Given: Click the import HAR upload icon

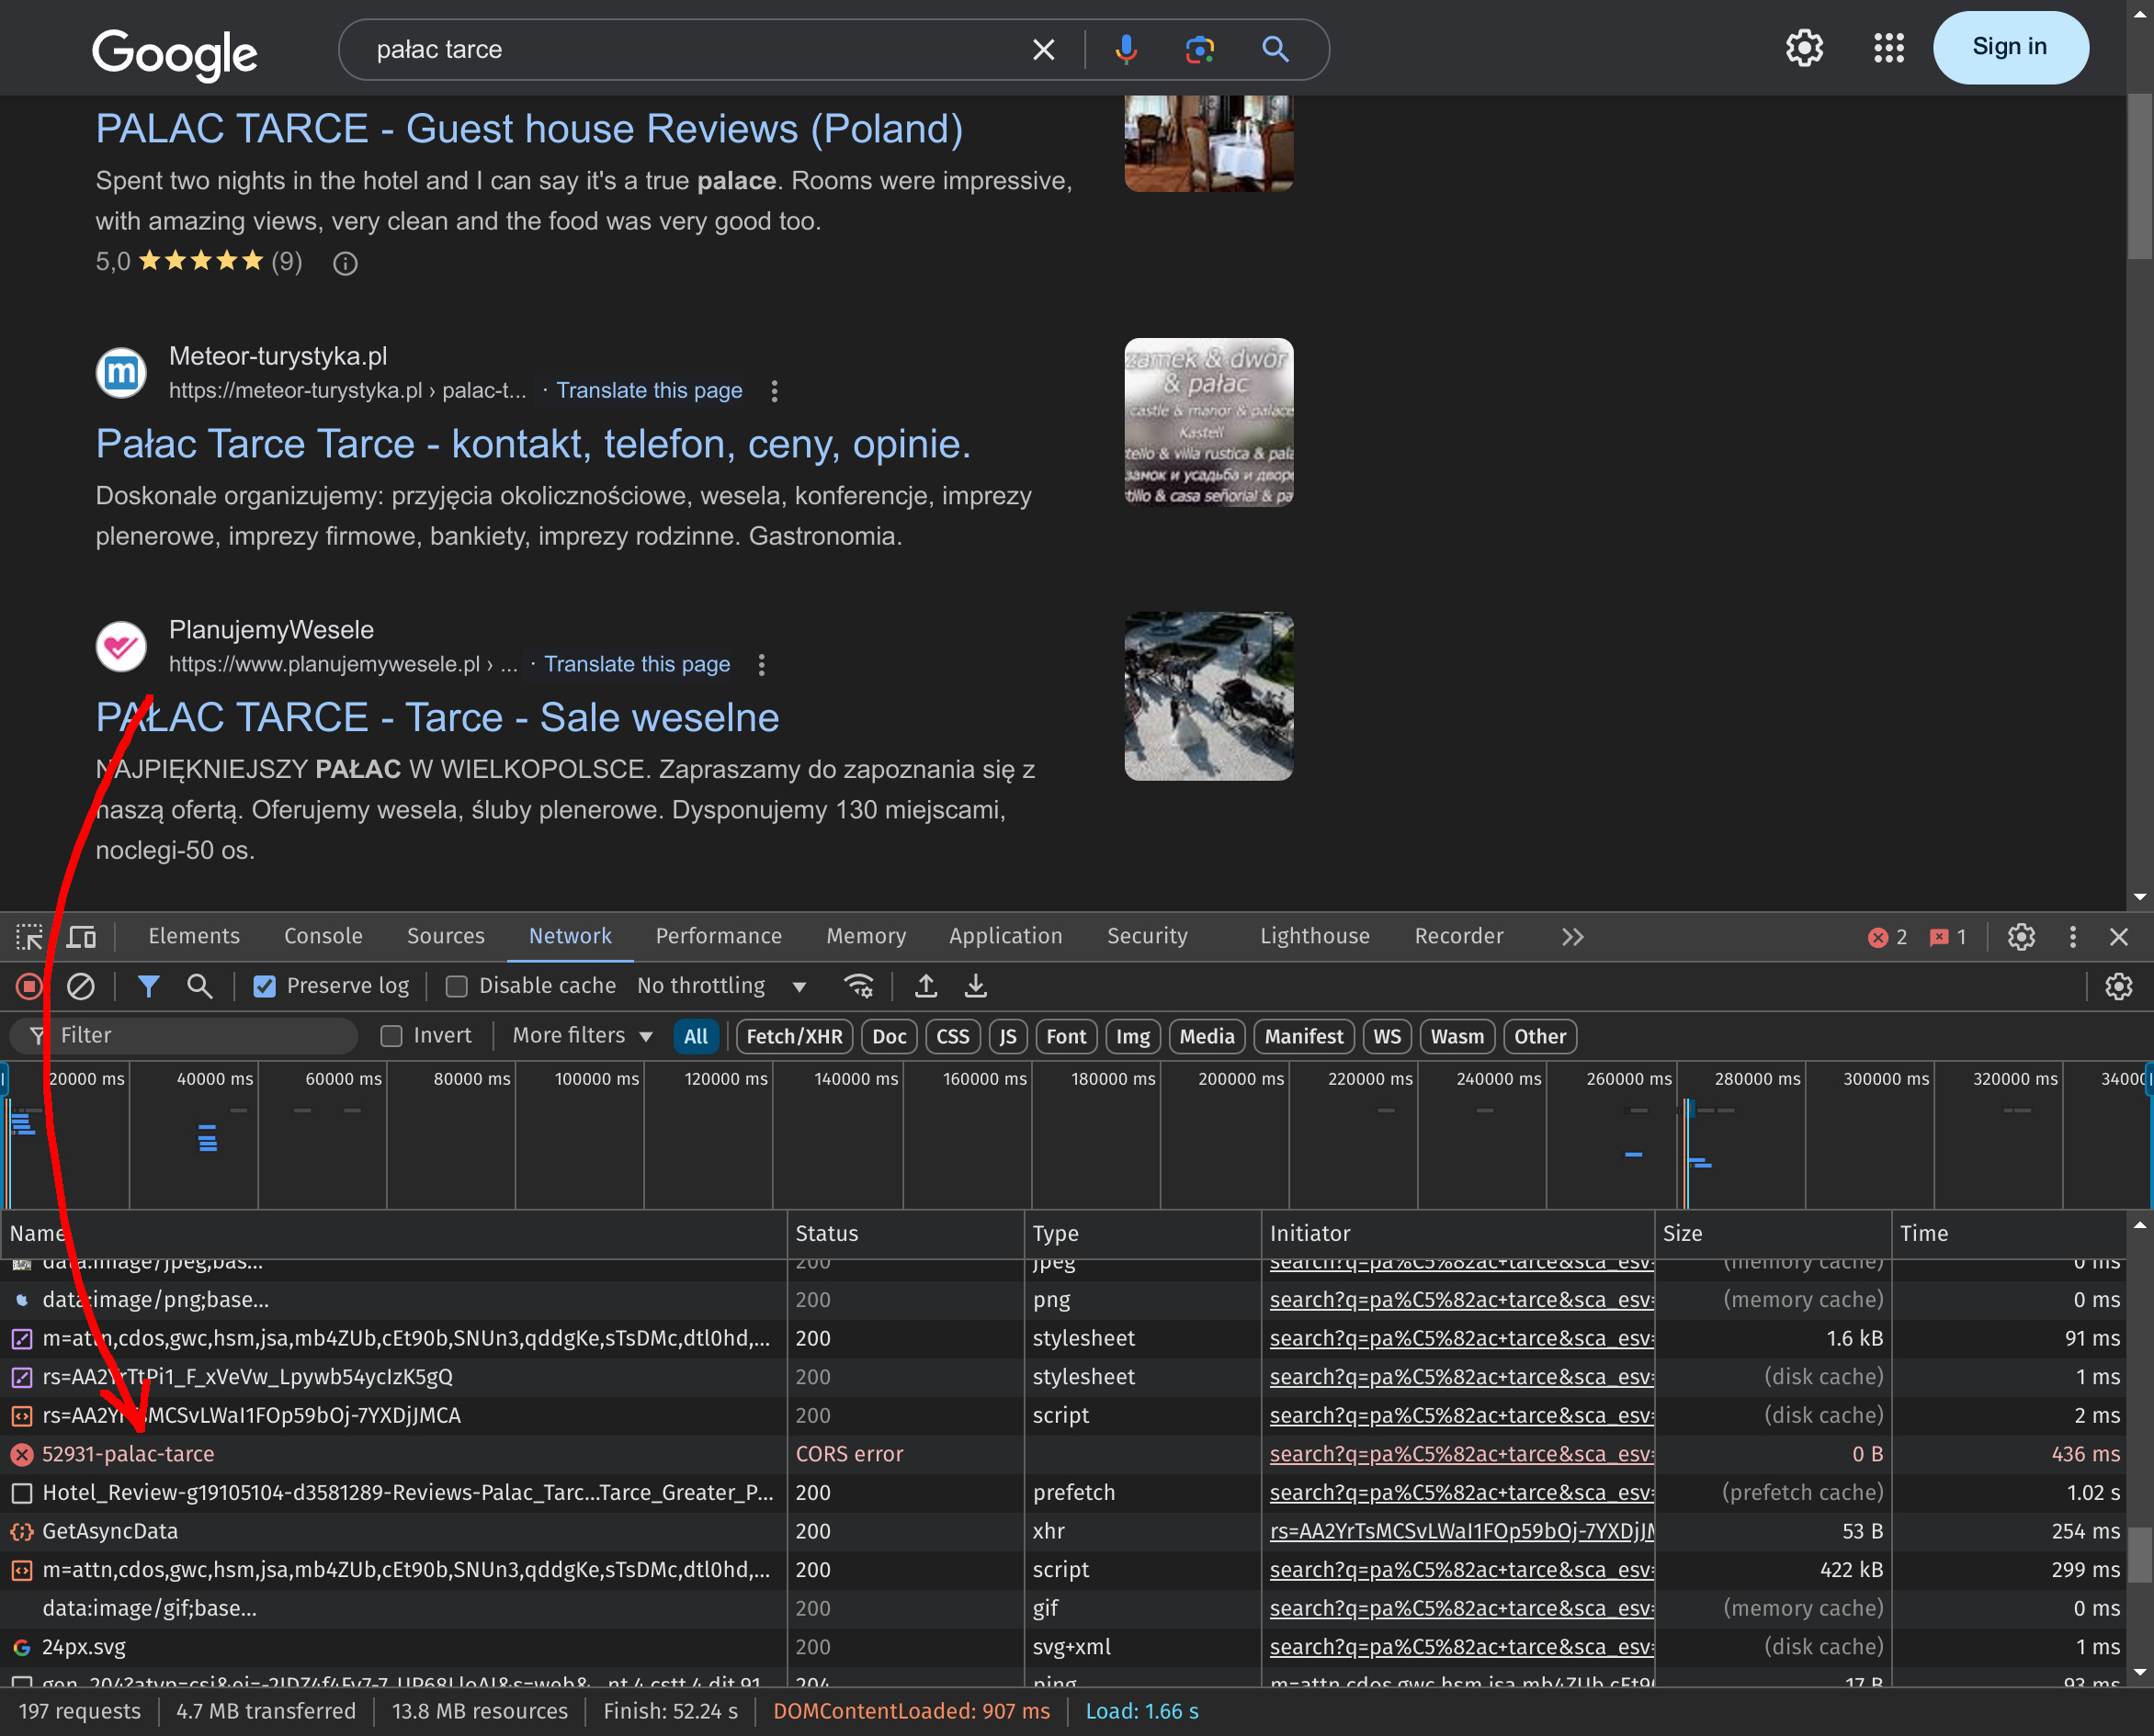Looking at the screenshot, I should coord(925,986).
